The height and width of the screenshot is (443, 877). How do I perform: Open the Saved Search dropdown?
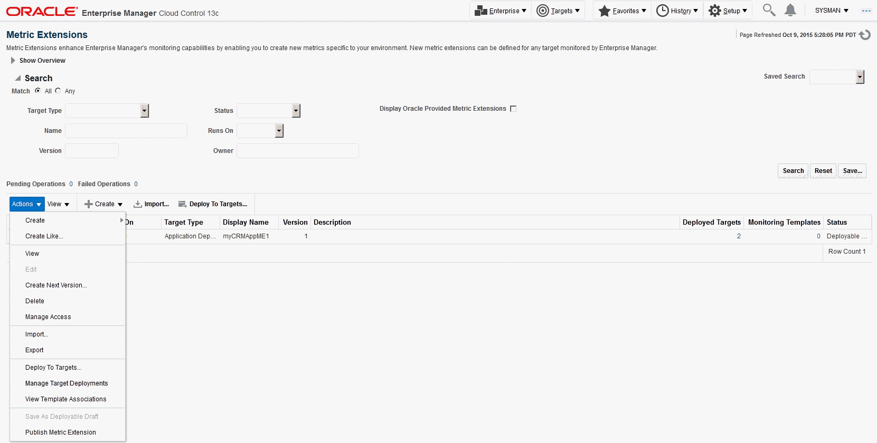860,77
